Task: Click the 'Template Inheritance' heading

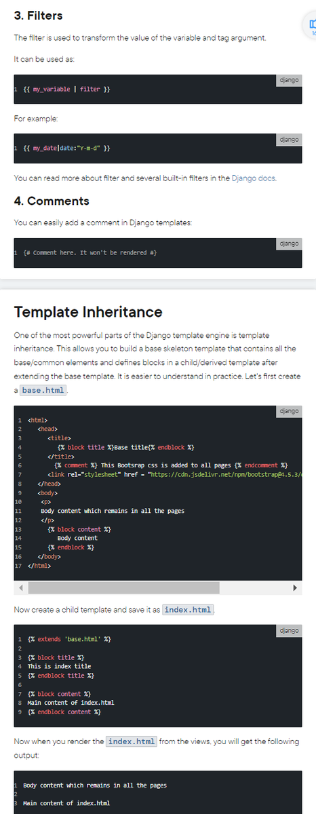Action: tap(88, 312)
